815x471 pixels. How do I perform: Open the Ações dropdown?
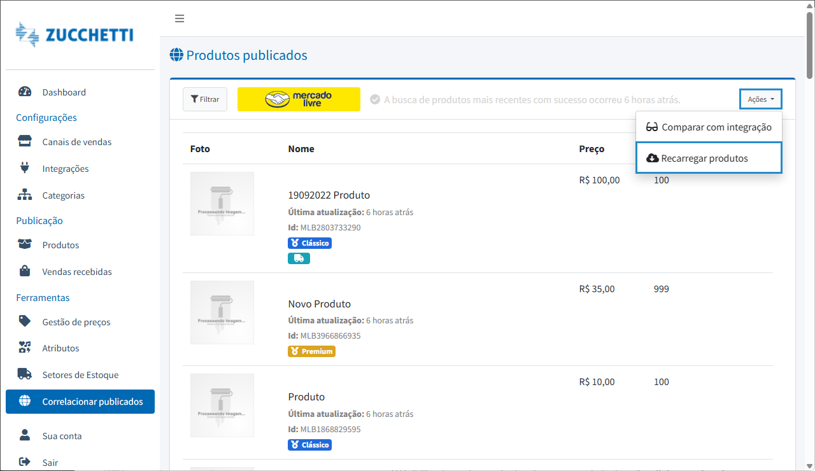[760, 99]
